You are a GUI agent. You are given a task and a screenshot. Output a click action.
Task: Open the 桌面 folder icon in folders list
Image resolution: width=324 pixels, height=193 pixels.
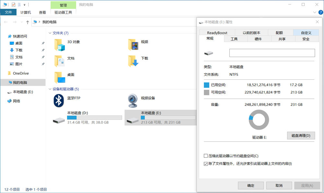point(60,78)
